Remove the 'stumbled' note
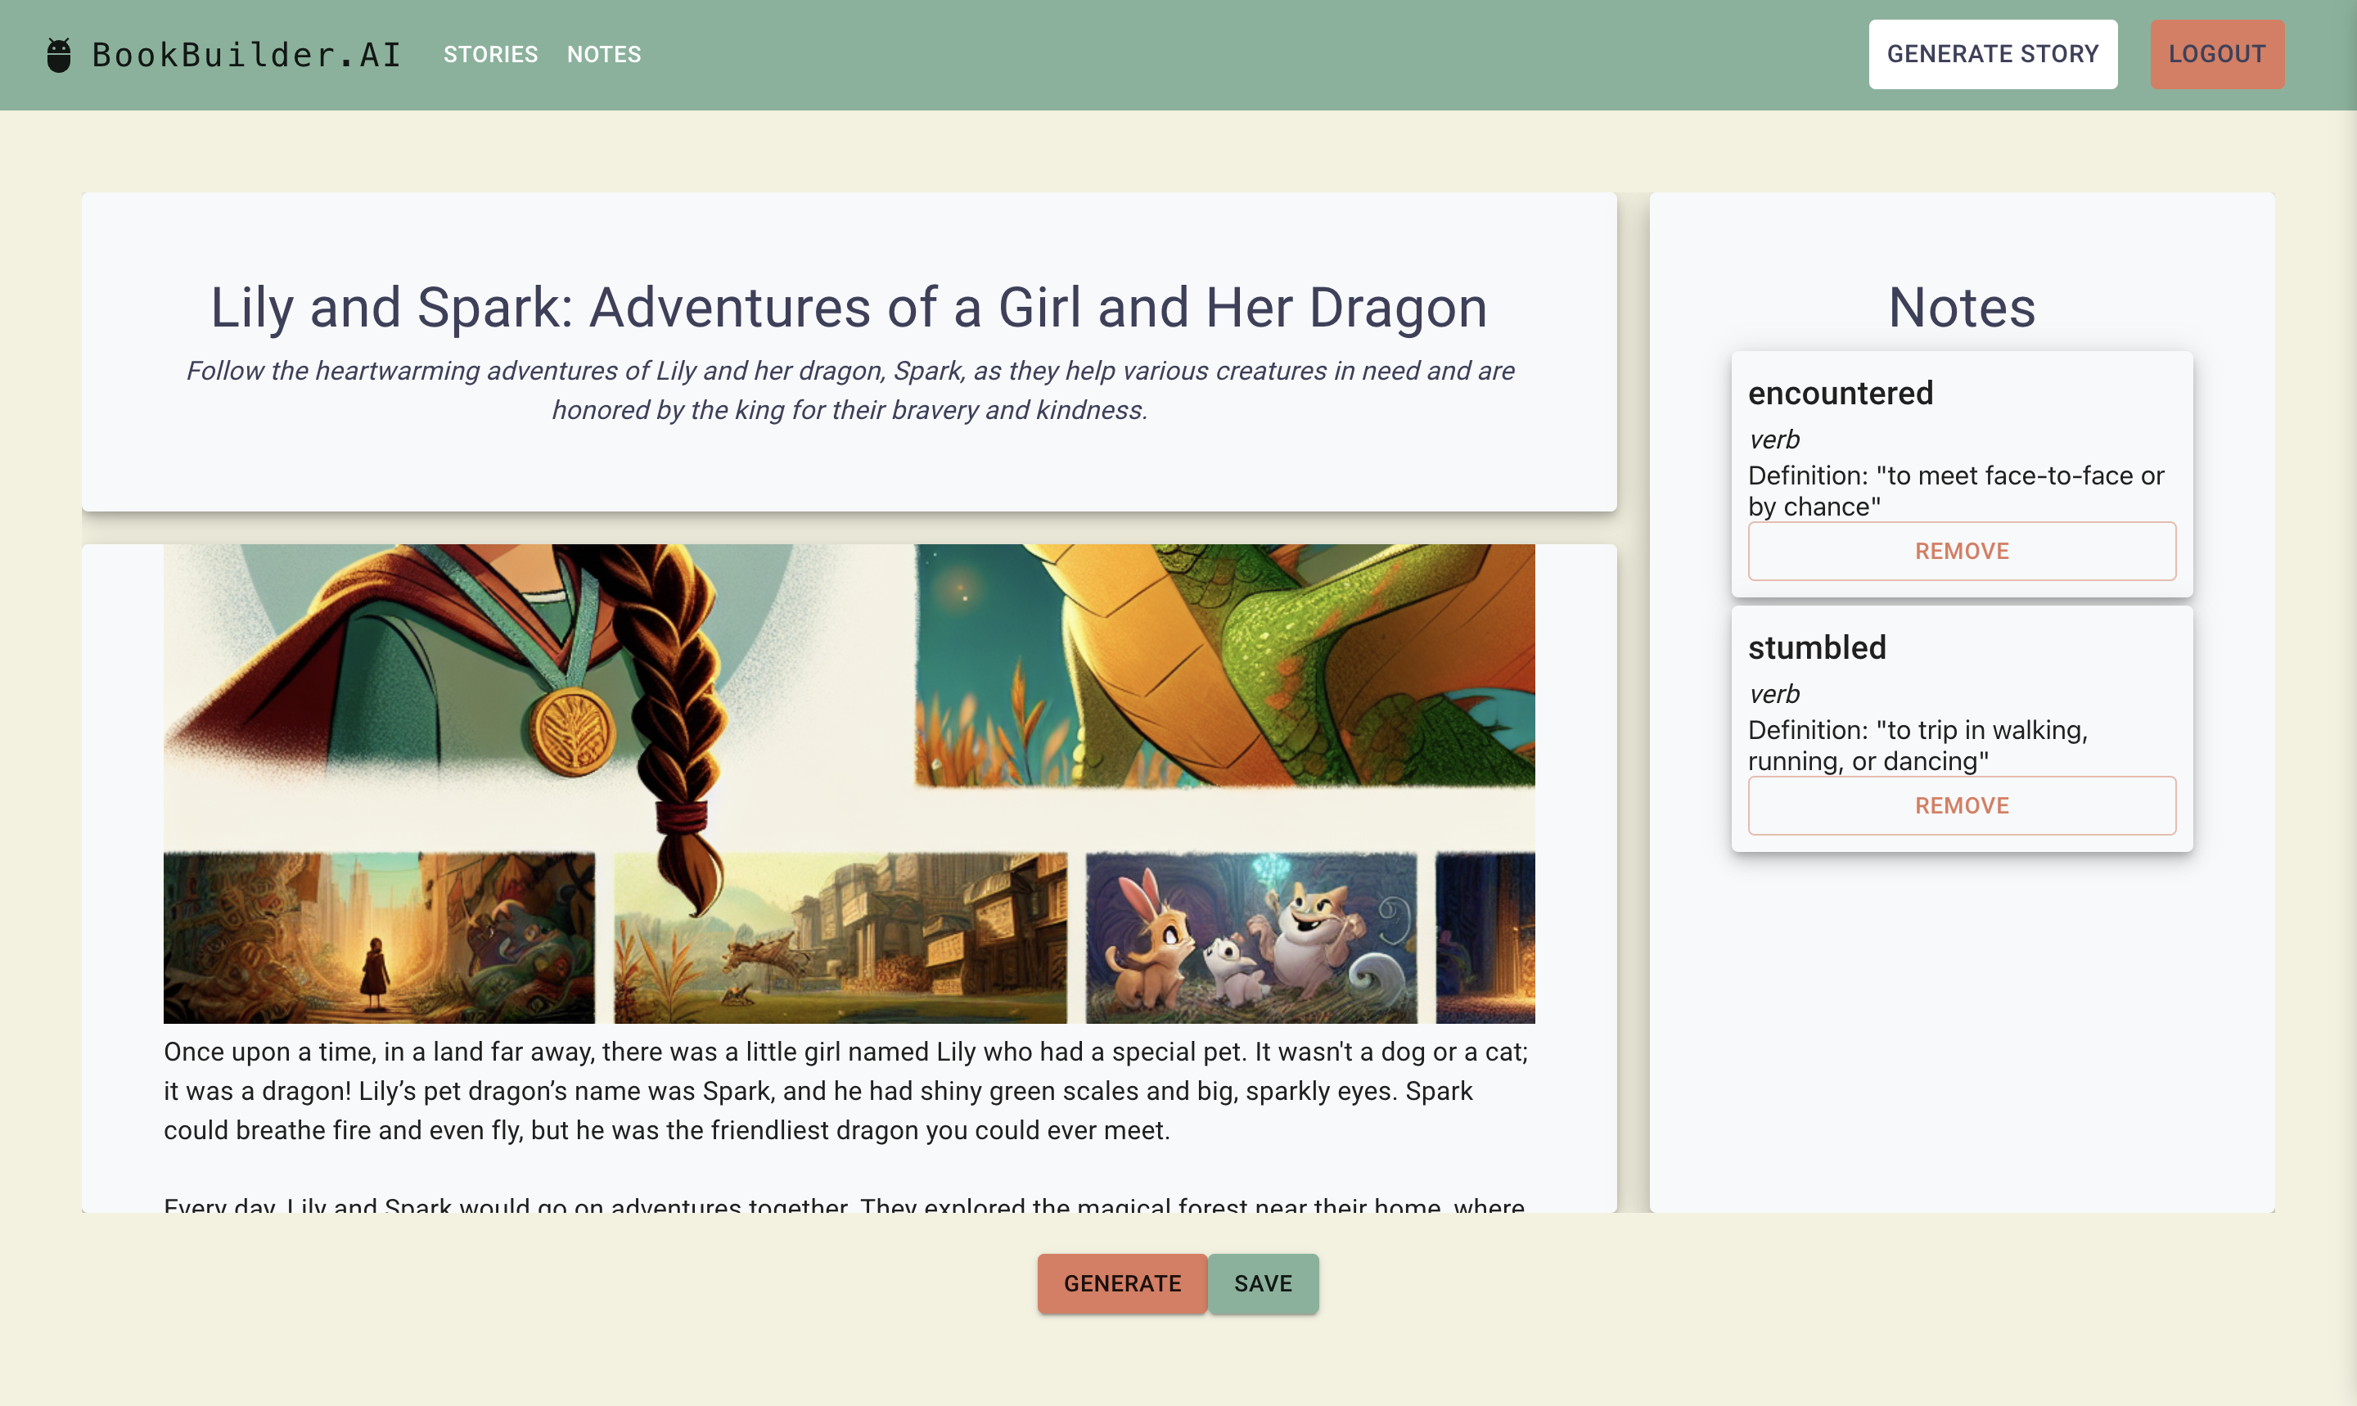Viewport: 2357px width, 1406px height. pos(1961,806)
